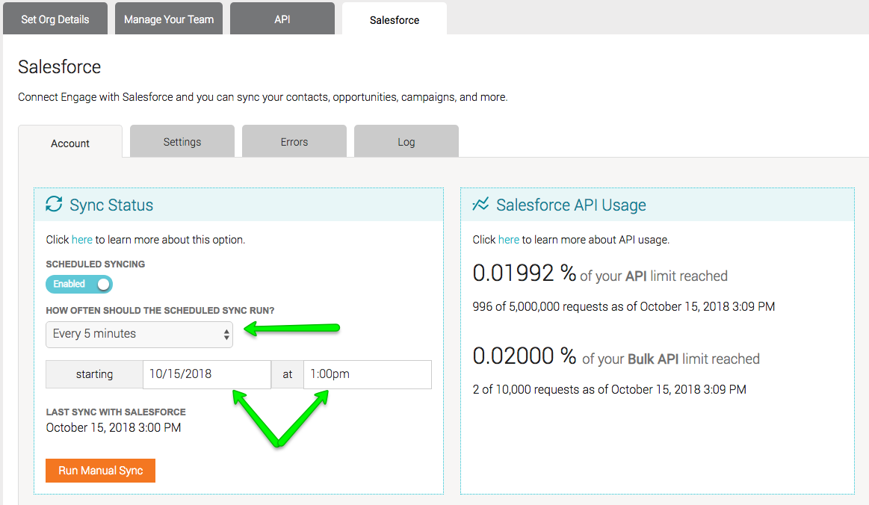
Task: Follow the 'here' link in Sync Status
Action: tap(82, 240)
